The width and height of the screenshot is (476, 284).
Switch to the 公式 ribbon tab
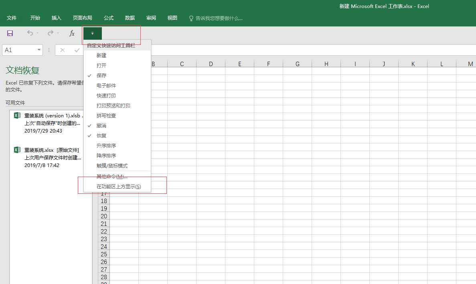click(x=109, y=18)
